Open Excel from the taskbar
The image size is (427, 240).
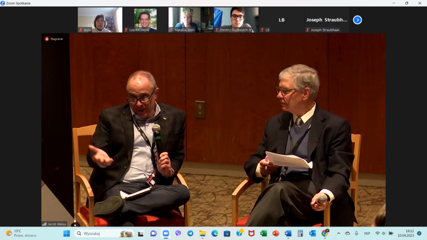point(264,233)
